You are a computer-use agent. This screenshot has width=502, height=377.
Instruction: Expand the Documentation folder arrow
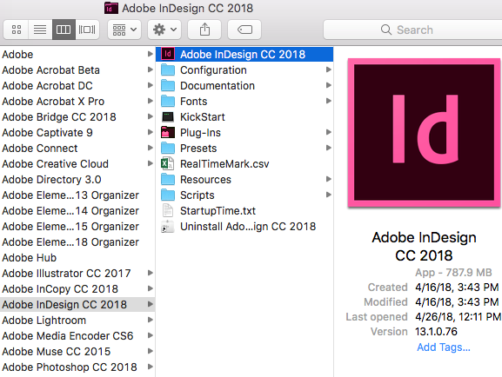point(328,85)
